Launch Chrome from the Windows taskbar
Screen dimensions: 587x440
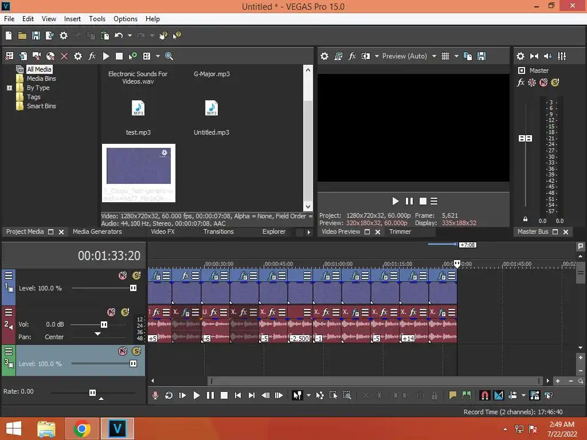point(82,429)
